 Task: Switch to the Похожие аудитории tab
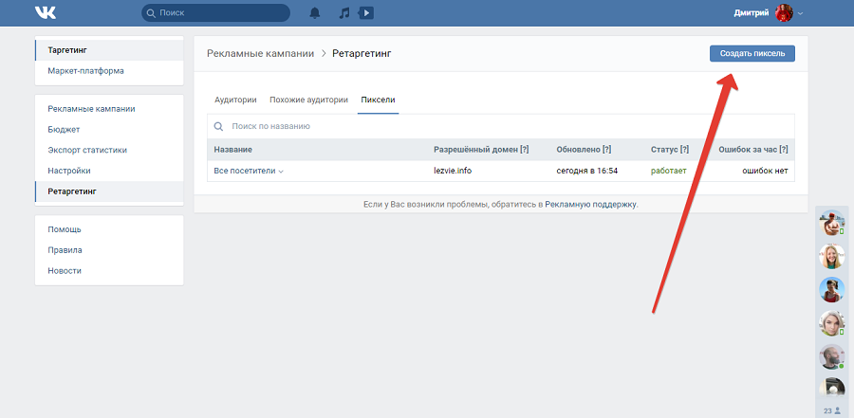[308, 100]
